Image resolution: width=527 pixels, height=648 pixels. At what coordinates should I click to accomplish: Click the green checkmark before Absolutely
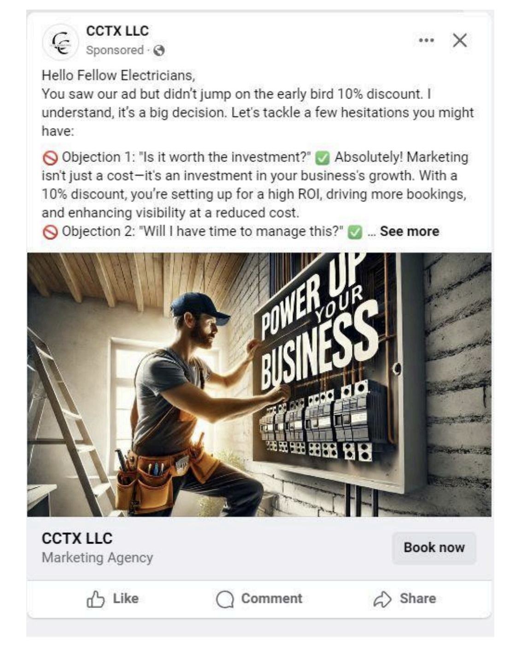pos(322,158)
